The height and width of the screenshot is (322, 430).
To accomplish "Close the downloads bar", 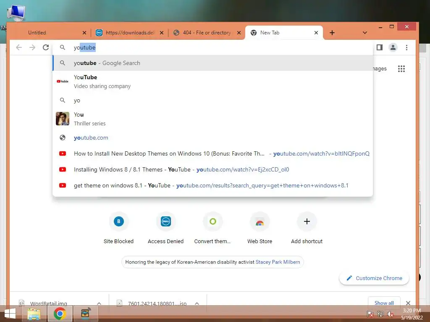I will click(408, 303).
